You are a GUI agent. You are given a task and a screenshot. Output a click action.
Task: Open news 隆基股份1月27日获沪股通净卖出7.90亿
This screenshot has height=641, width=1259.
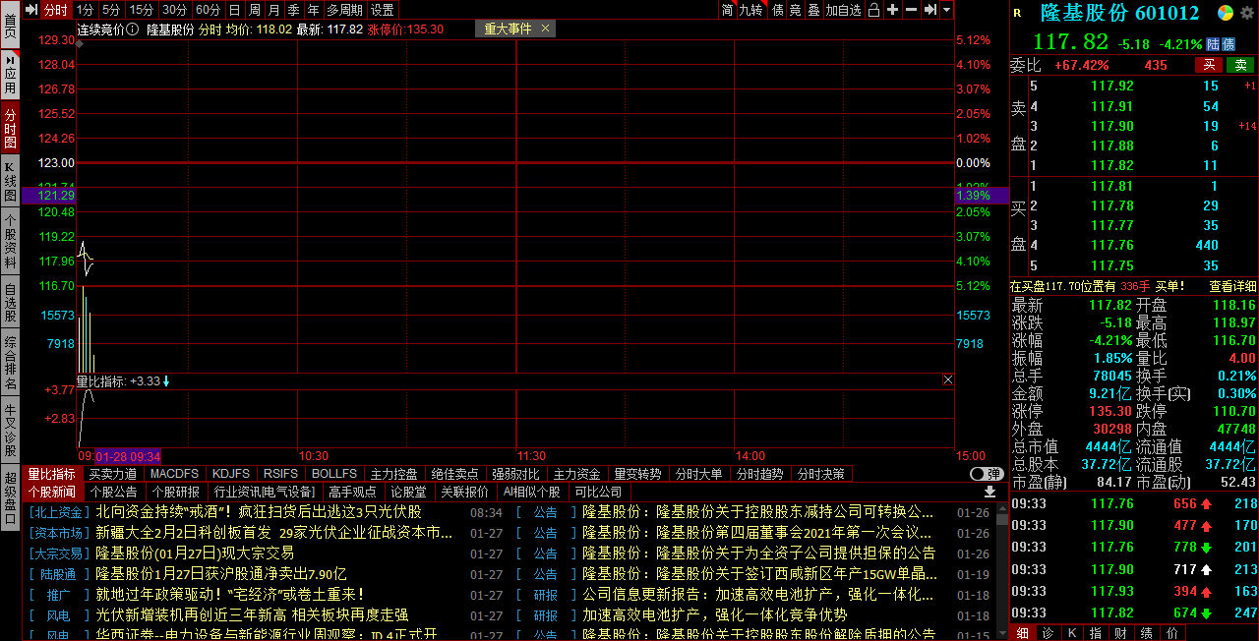tap(221, 573)
